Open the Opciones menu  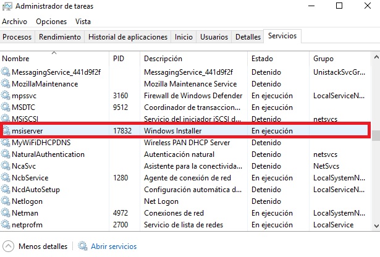51,22
